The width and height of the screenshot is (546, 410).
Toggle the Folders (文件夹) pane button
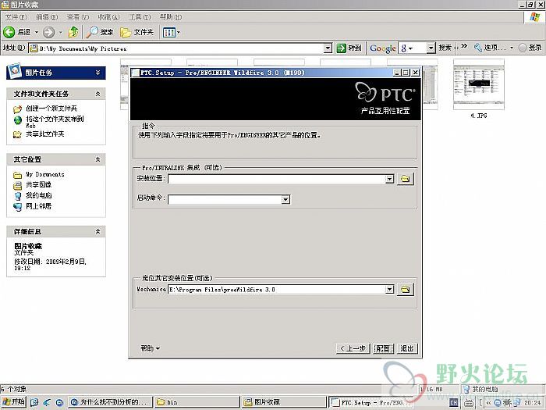(136, 33)
